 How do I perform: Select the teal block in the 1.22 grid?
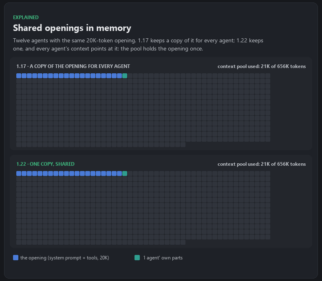(125, 173)
